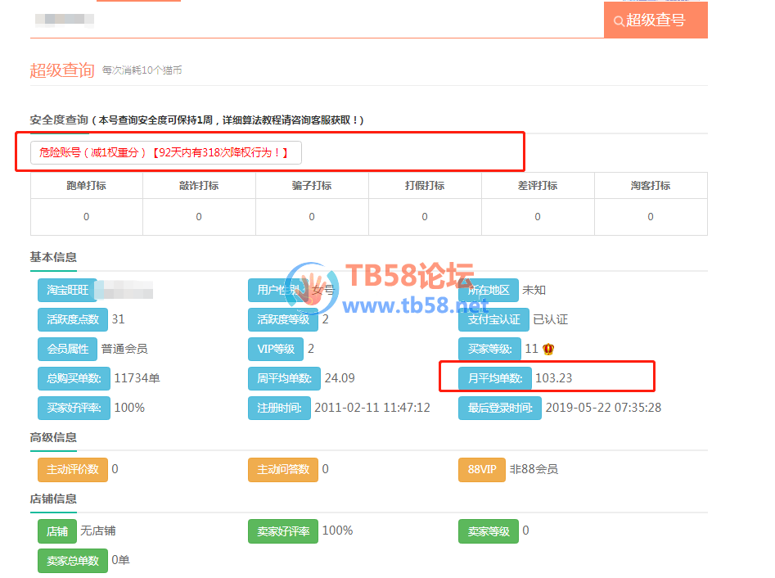Click the 所在地区 label tag
This screenshot has width=775, height=578.
tap(488, 290)
